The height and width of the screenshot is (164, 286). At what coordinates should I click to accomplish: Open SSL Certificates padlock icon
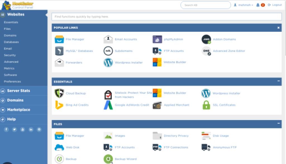206,105
